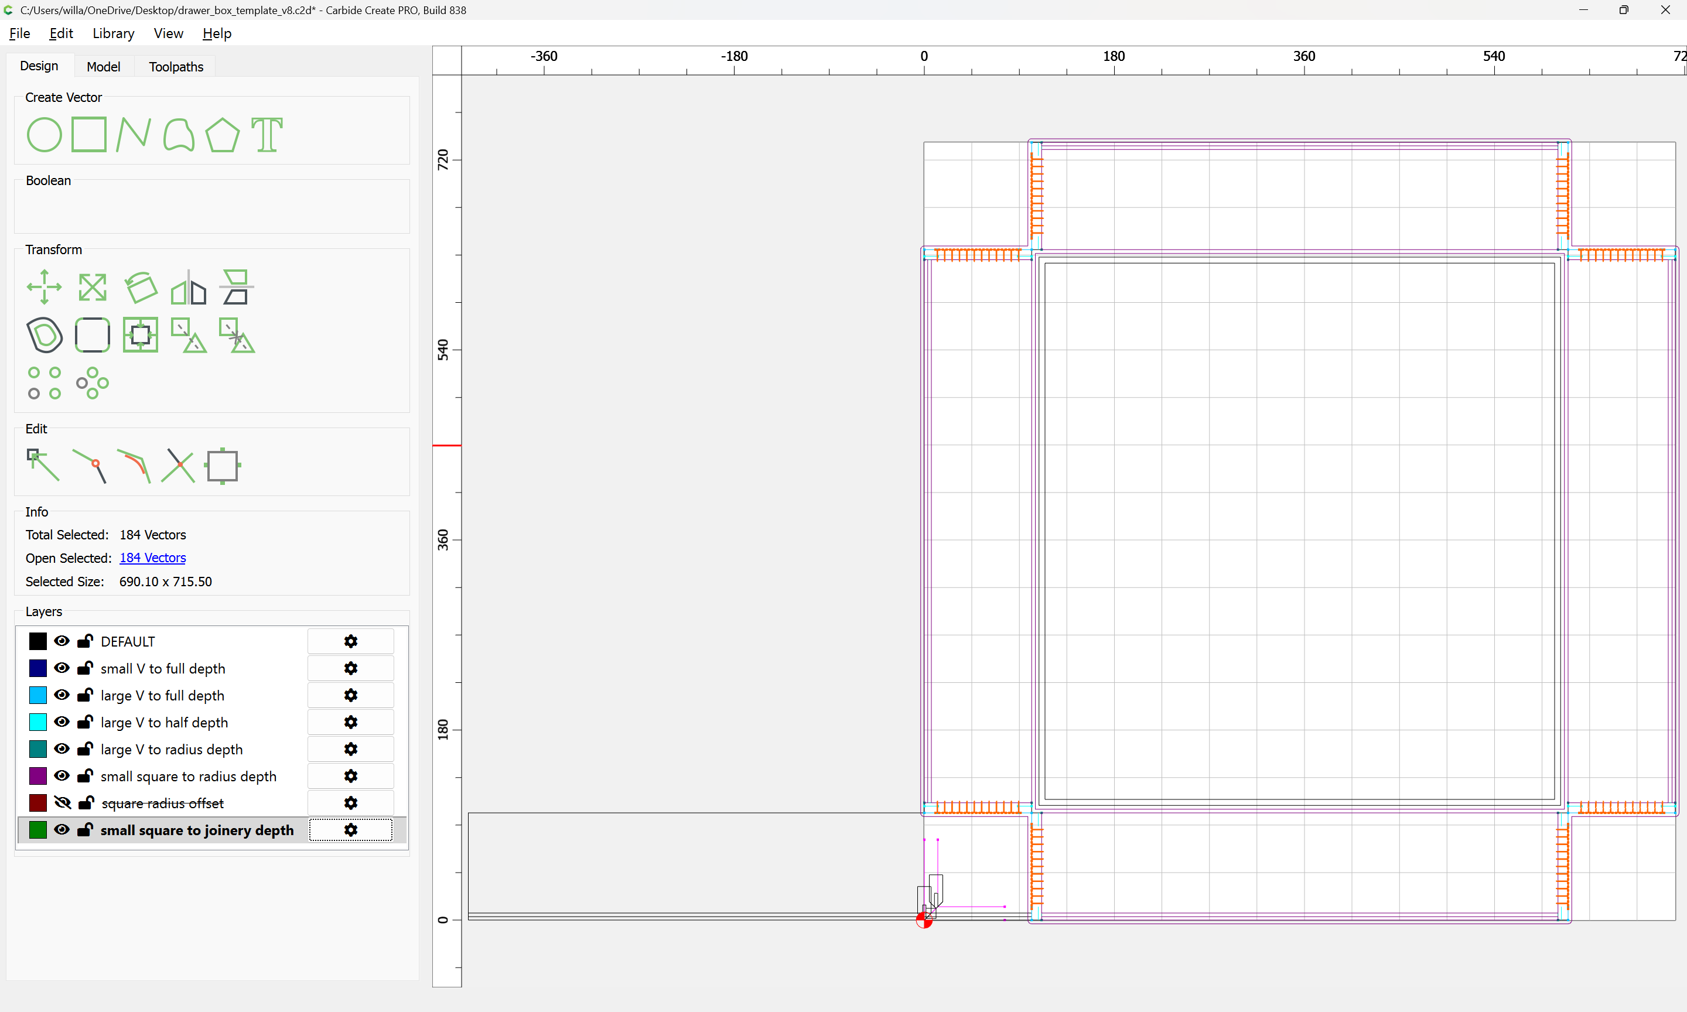Viewport: 1687px width, 1012px height.
Task: Switch to the Toolpaths tab
Action: click(176, 67)
